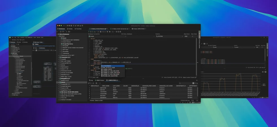Enable the Sticky Database checkbox
277x127 pixels.
pos(122,34)
